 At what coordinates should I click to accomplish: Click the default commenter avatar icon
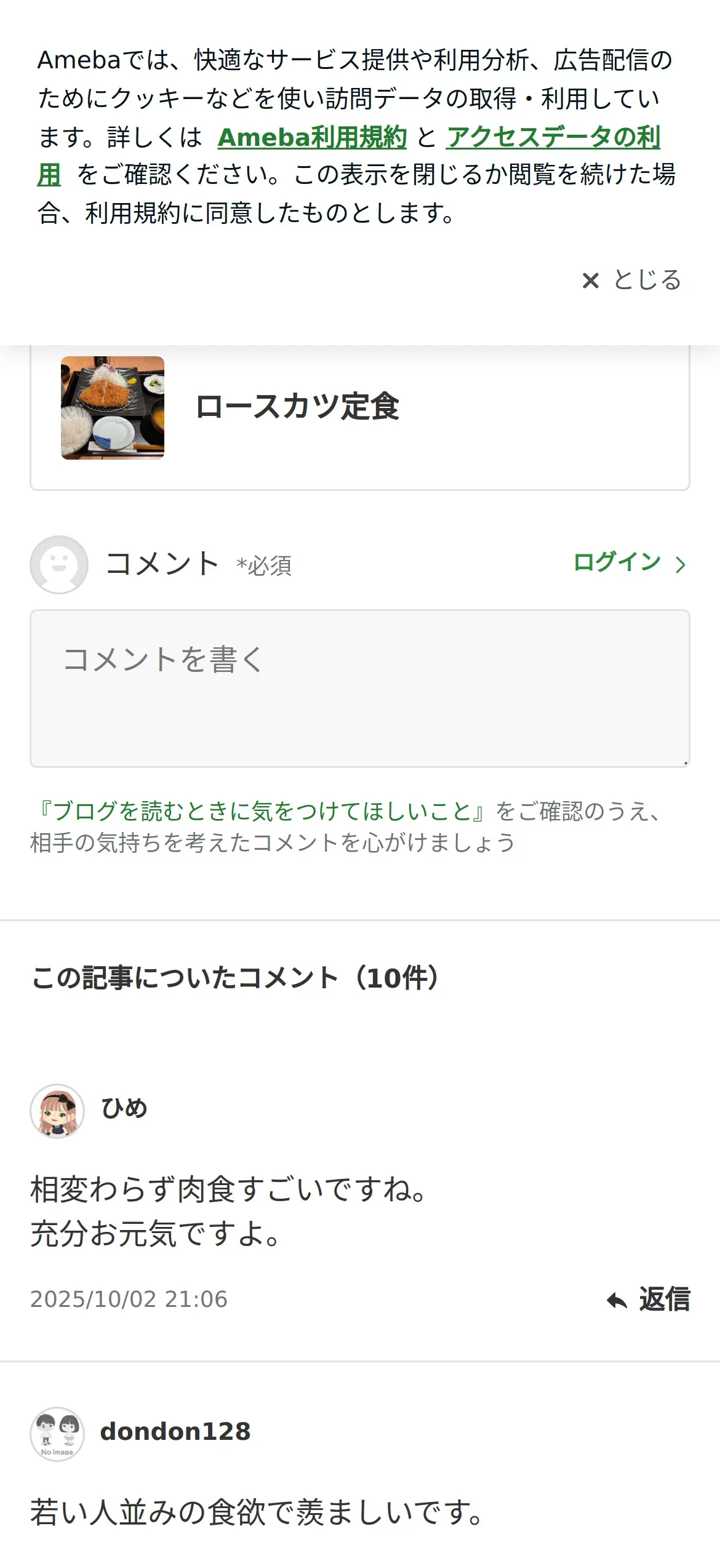click(59, 564)
